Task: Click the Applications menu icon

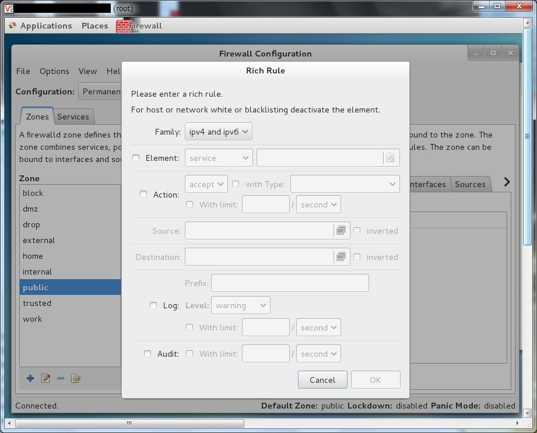Action: coord(13,25)
